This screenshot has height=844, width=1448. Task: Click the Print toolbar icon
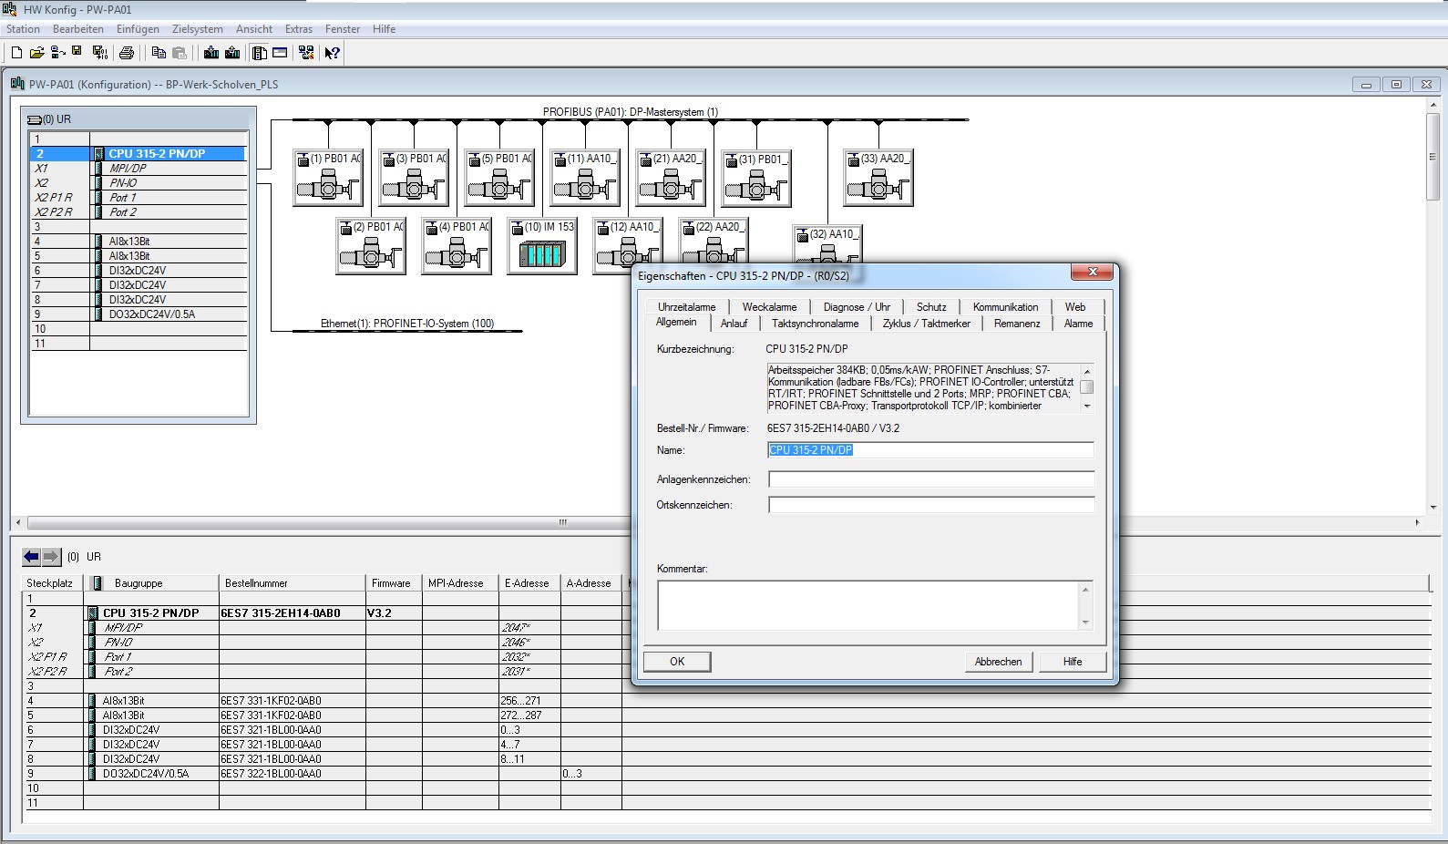127,53
